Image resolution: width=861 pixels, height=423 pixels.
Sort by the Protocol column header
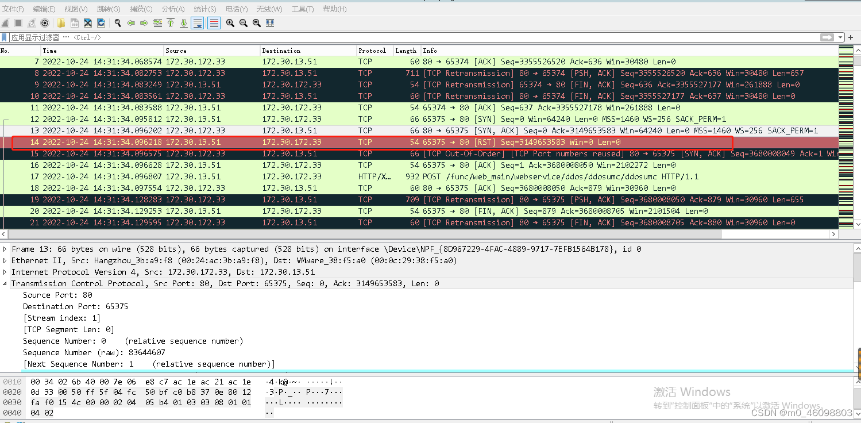click(375, 51)
